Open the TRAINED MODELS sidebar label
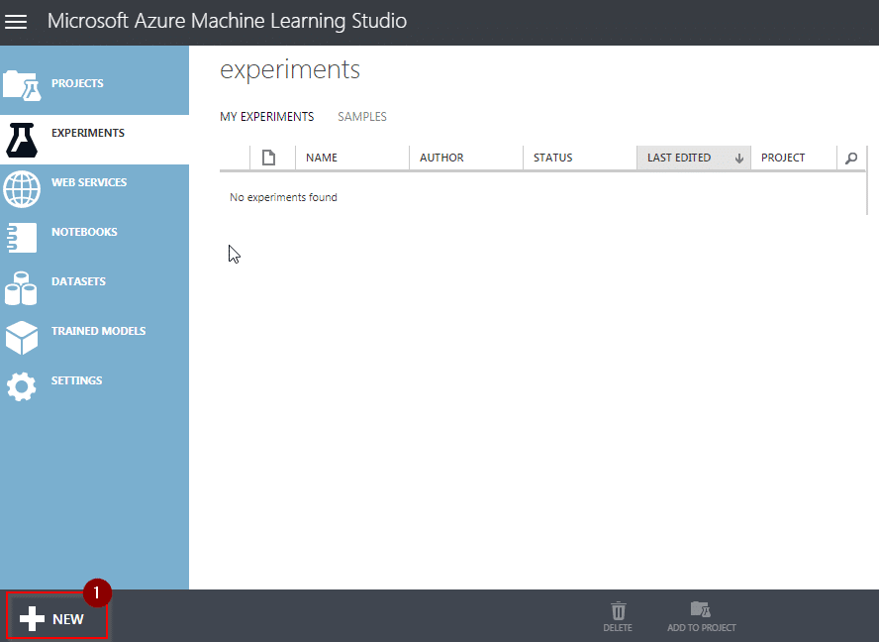879x642 pixels. [99, 331]
